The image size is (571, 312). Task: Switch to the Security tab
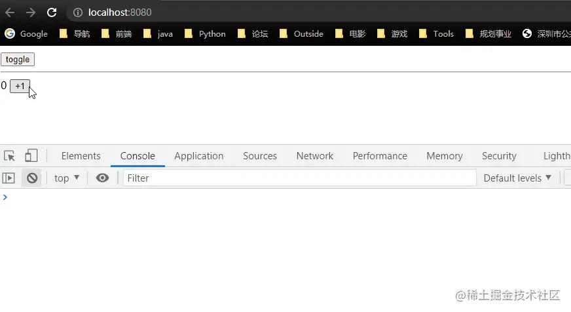coord(499,156)
